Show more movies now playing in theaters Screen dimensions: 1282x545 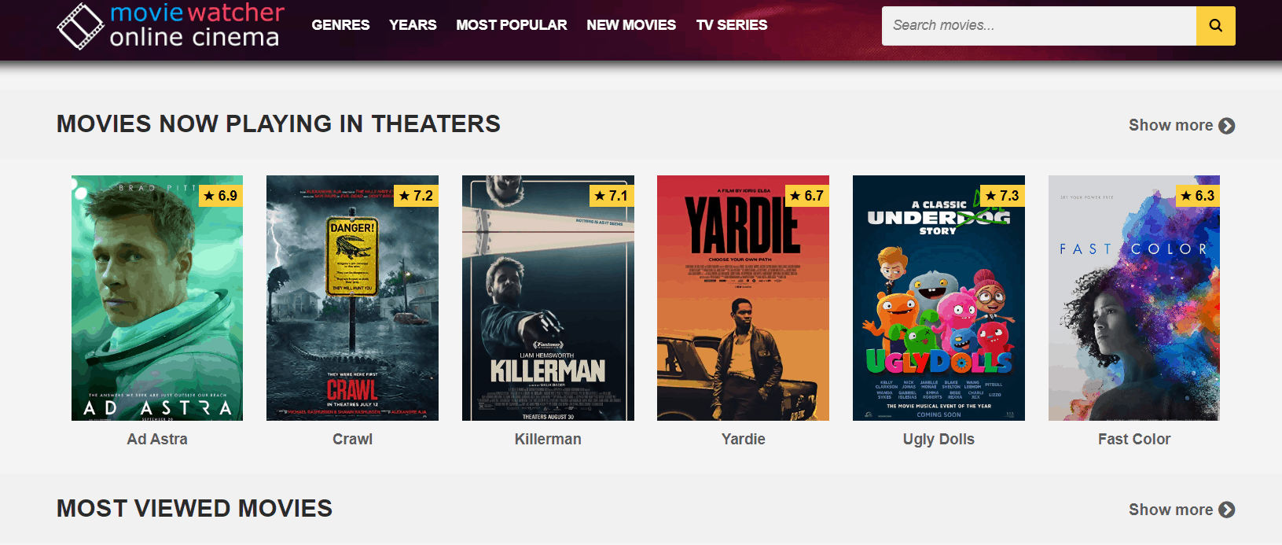pos(1181,125)
